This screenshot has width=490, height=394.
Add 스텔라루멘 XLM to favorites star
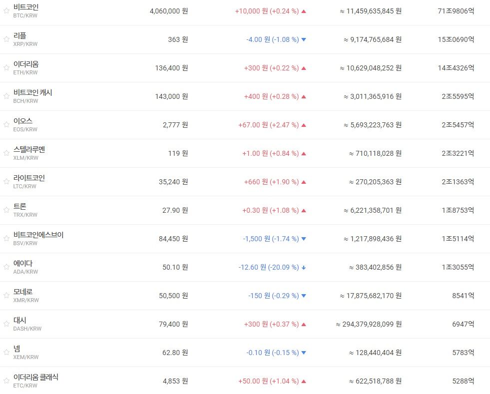pos(6,153)
